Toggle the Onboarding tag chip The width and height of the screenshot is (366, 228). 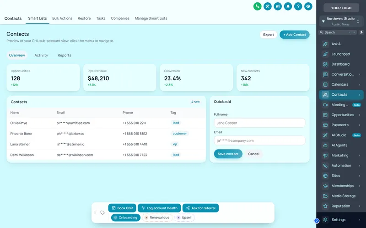click(125, 218)
